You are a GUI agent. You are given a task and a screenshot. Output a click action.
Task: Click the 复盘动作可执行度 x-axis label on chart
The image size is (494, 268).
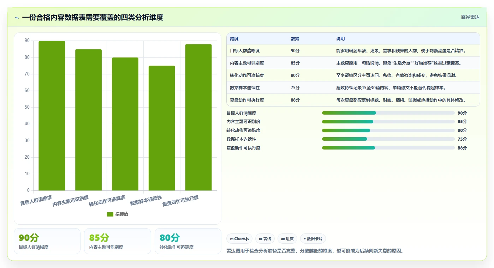click(180, 201)
